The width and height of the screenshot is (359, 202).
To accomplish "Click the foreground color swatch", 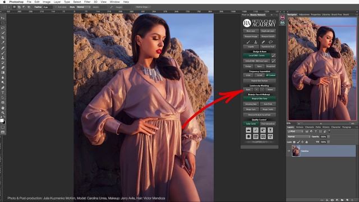I will [x=2, y=121].
